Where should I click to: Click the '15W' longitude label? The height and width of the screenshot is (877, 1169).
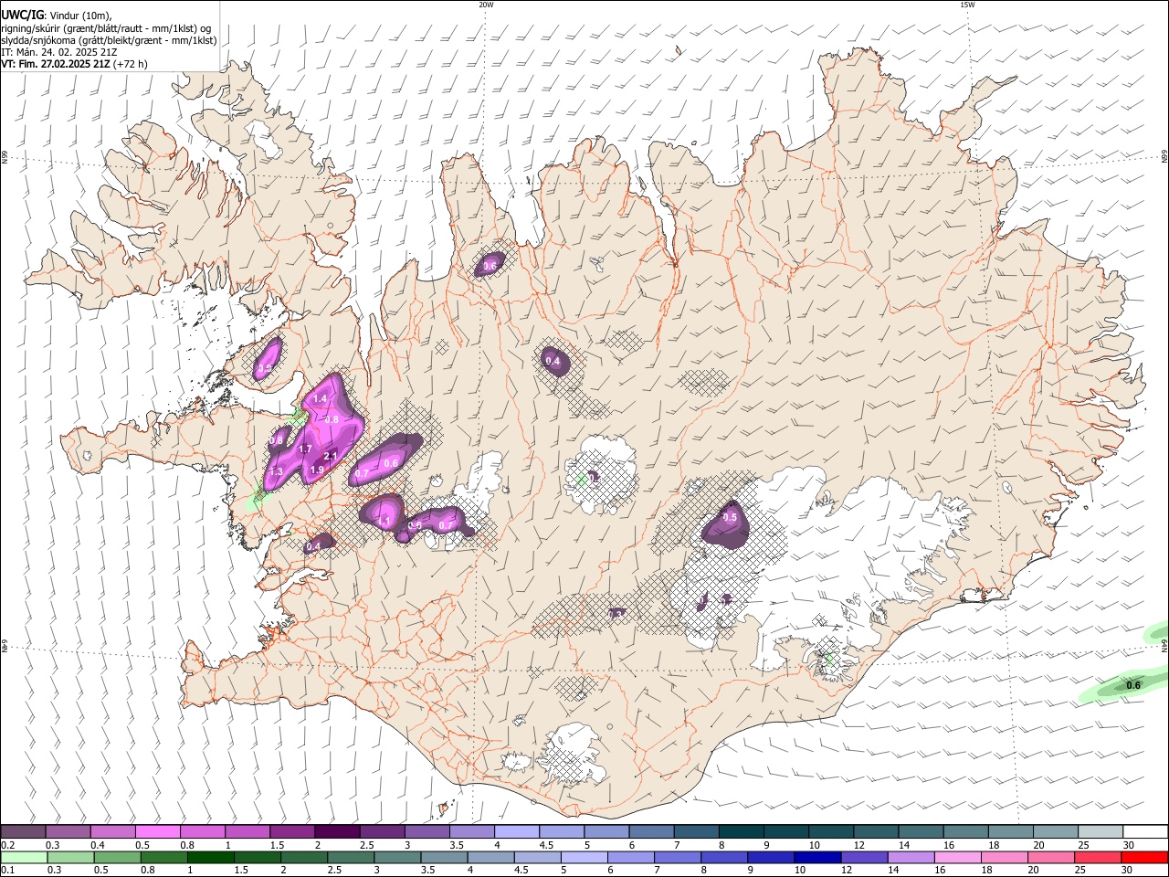pyautogui.click(x=967, y=5)
